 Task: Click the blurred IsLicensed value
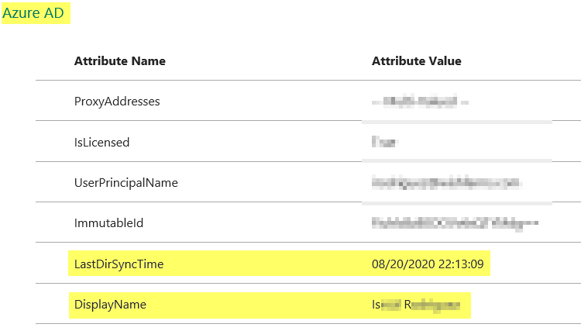(x=384, y=142)
